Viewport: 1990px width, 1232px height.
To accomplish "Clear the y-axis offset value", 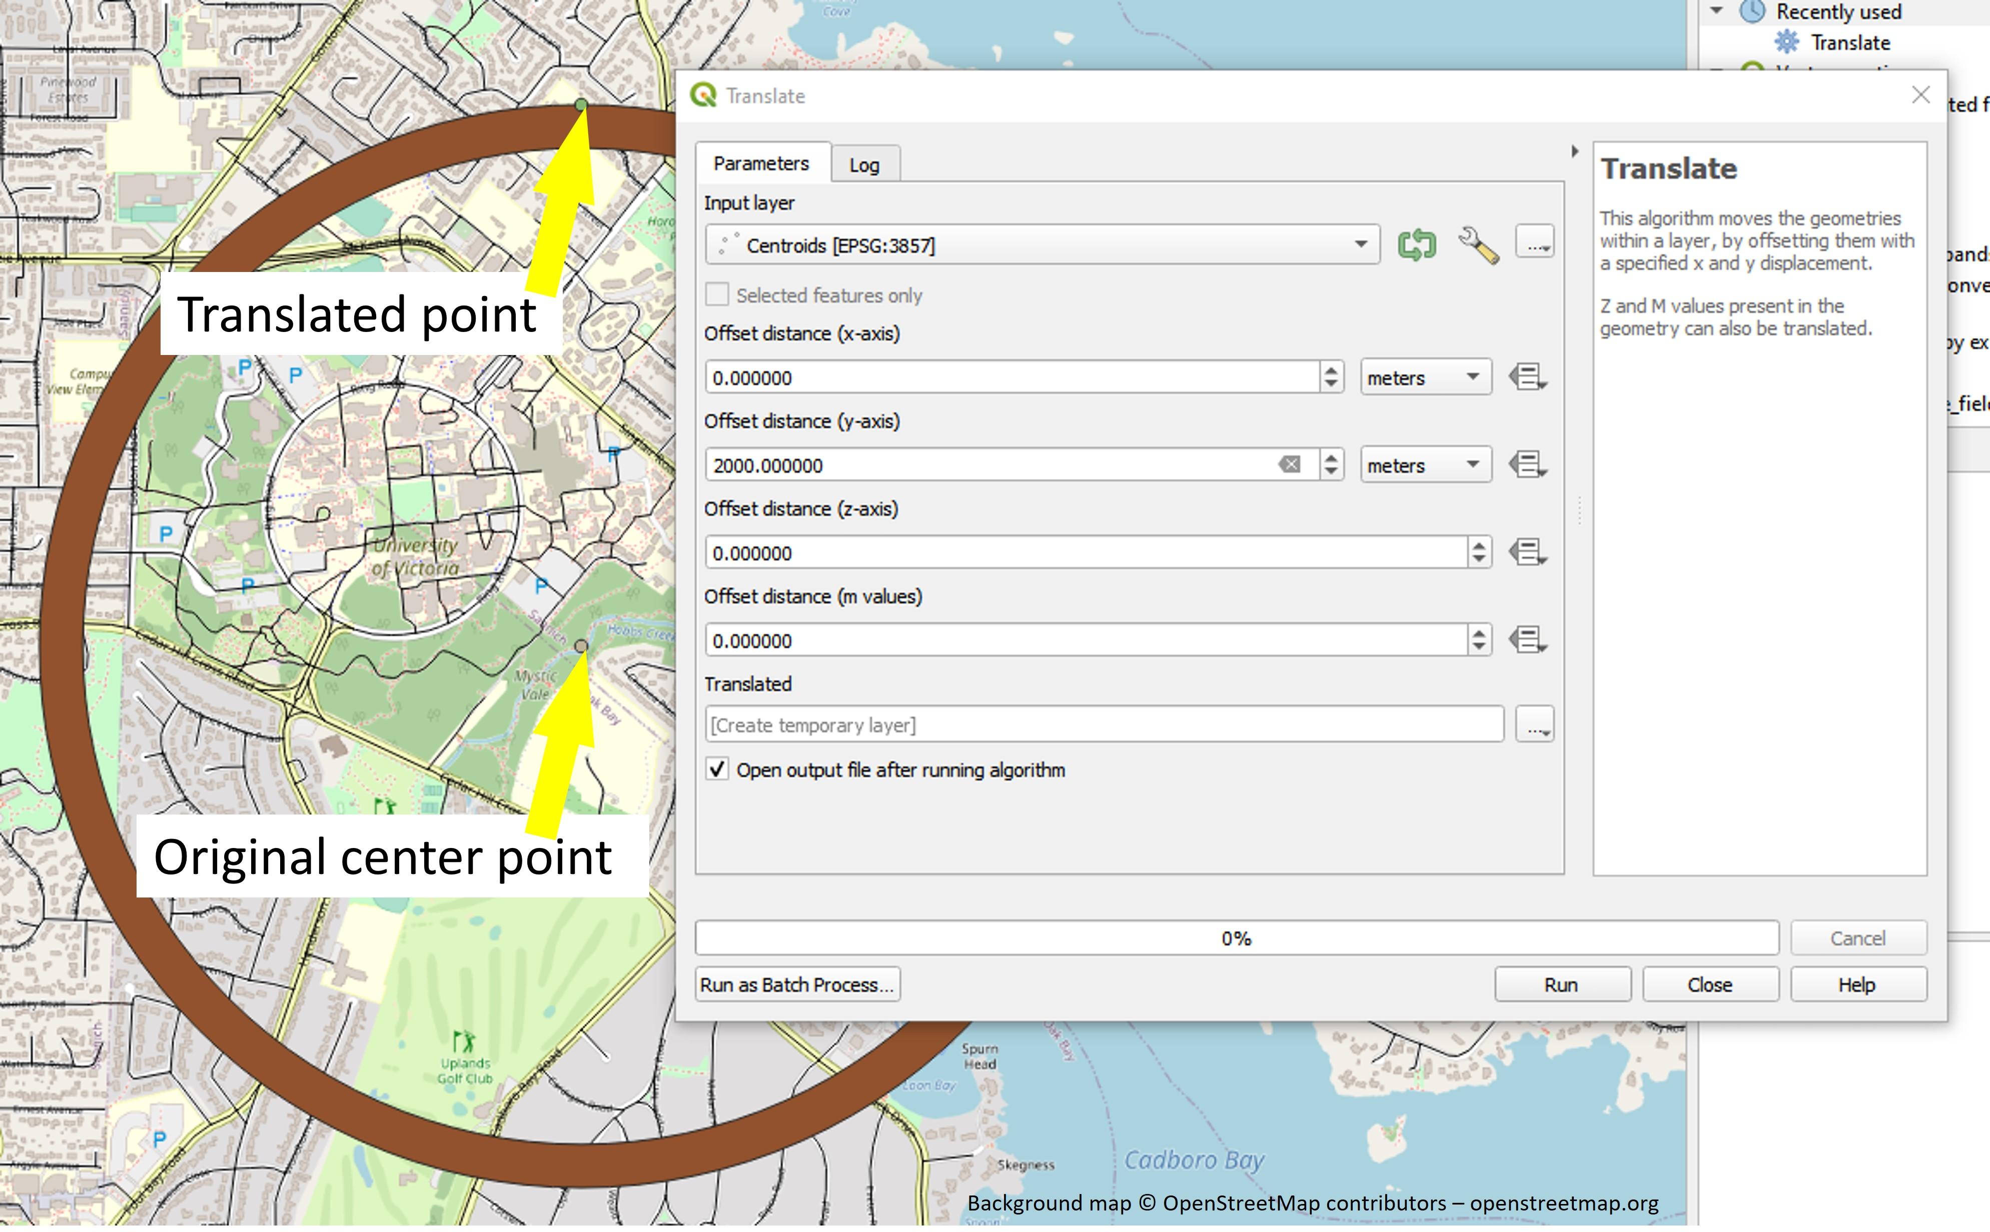I will click(x=1290, y=465).
